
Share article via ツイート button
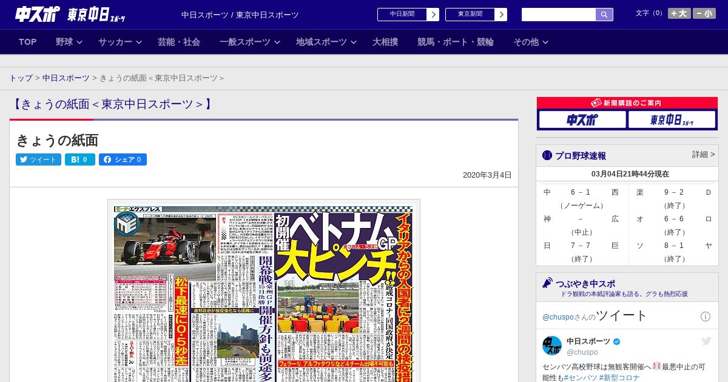[x=38, y=159]
